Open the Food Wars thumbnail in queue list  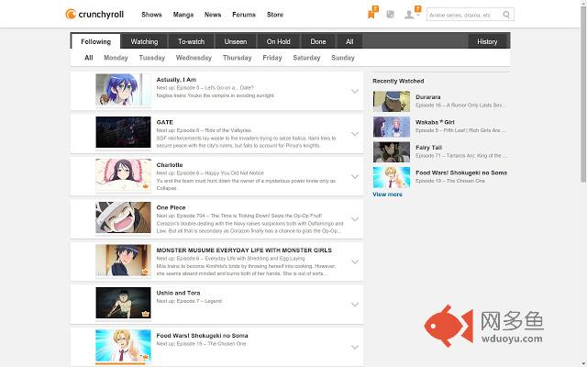tap(123, 346)
